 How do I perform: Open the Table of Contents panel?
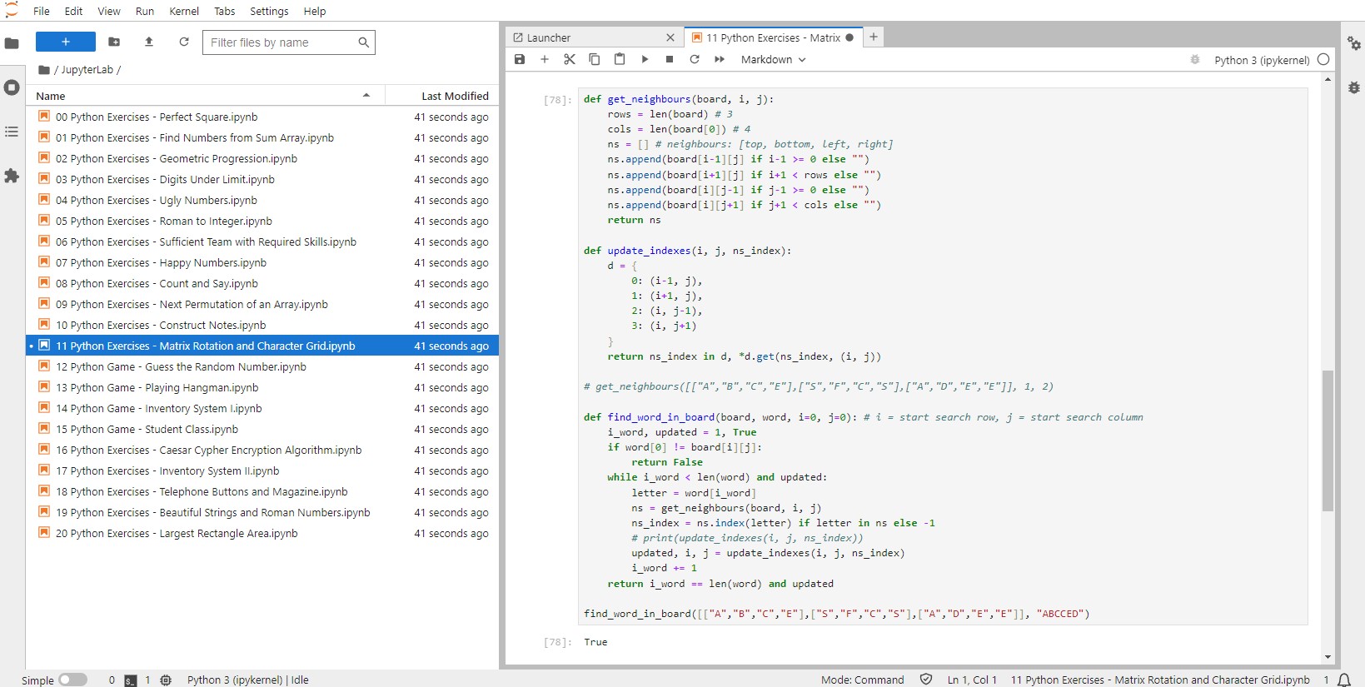pos(12,132)
